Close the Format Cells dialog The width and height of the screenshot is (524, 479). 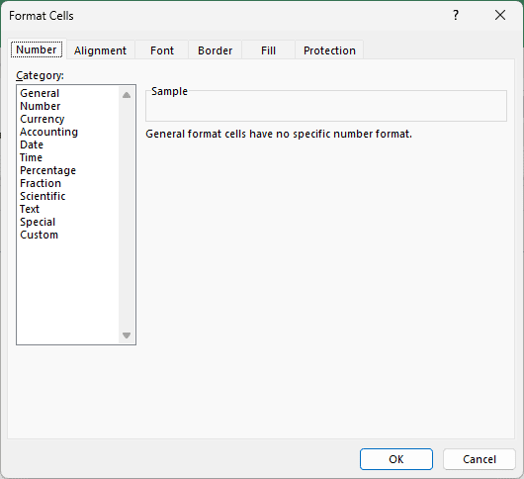500,15
